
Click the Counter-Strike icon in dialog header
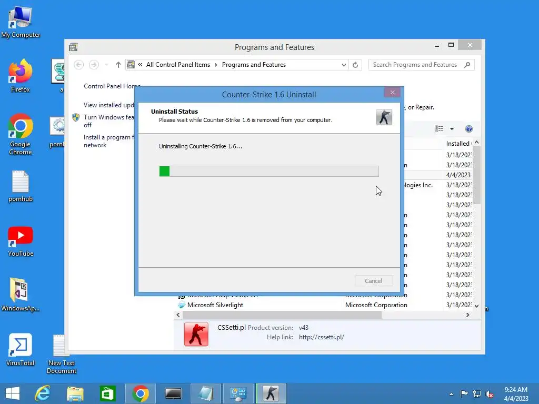[x=384, y=117]
